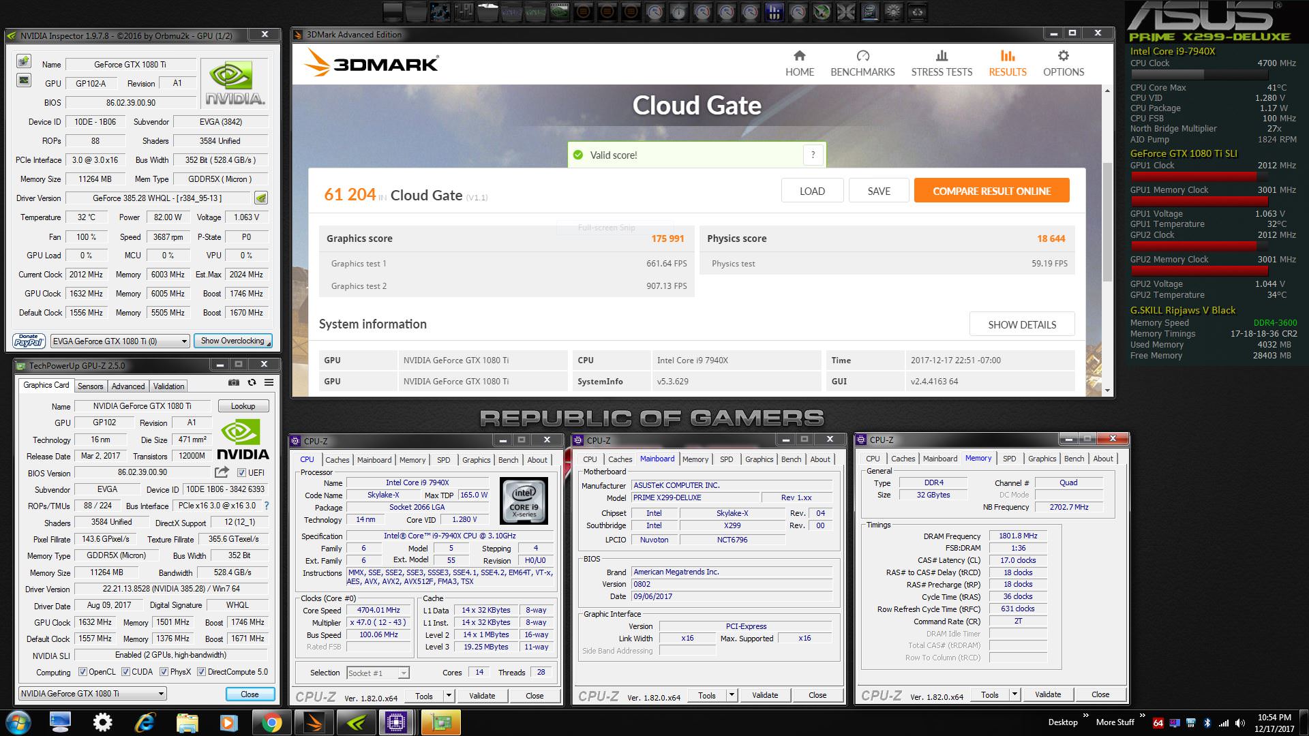This screenshot has width=1309, height=736.
Task: Click Show Overclocking in NVIDIA Inspector
Action: [x=232, y=341]
